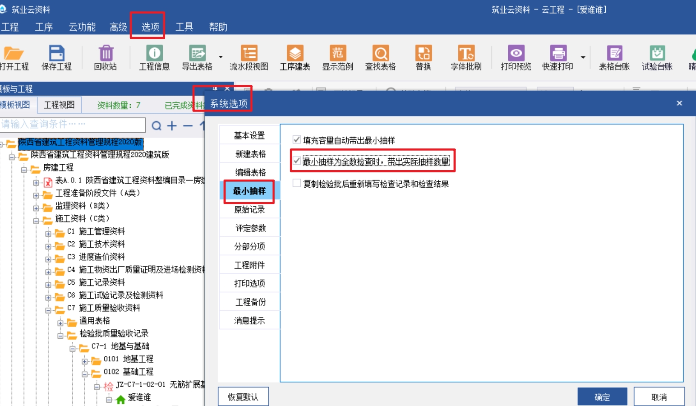Image resolution: width=696 pixels, height=406 pixels.
Task: Open the 工程 menu
Action: pos(9,27)
